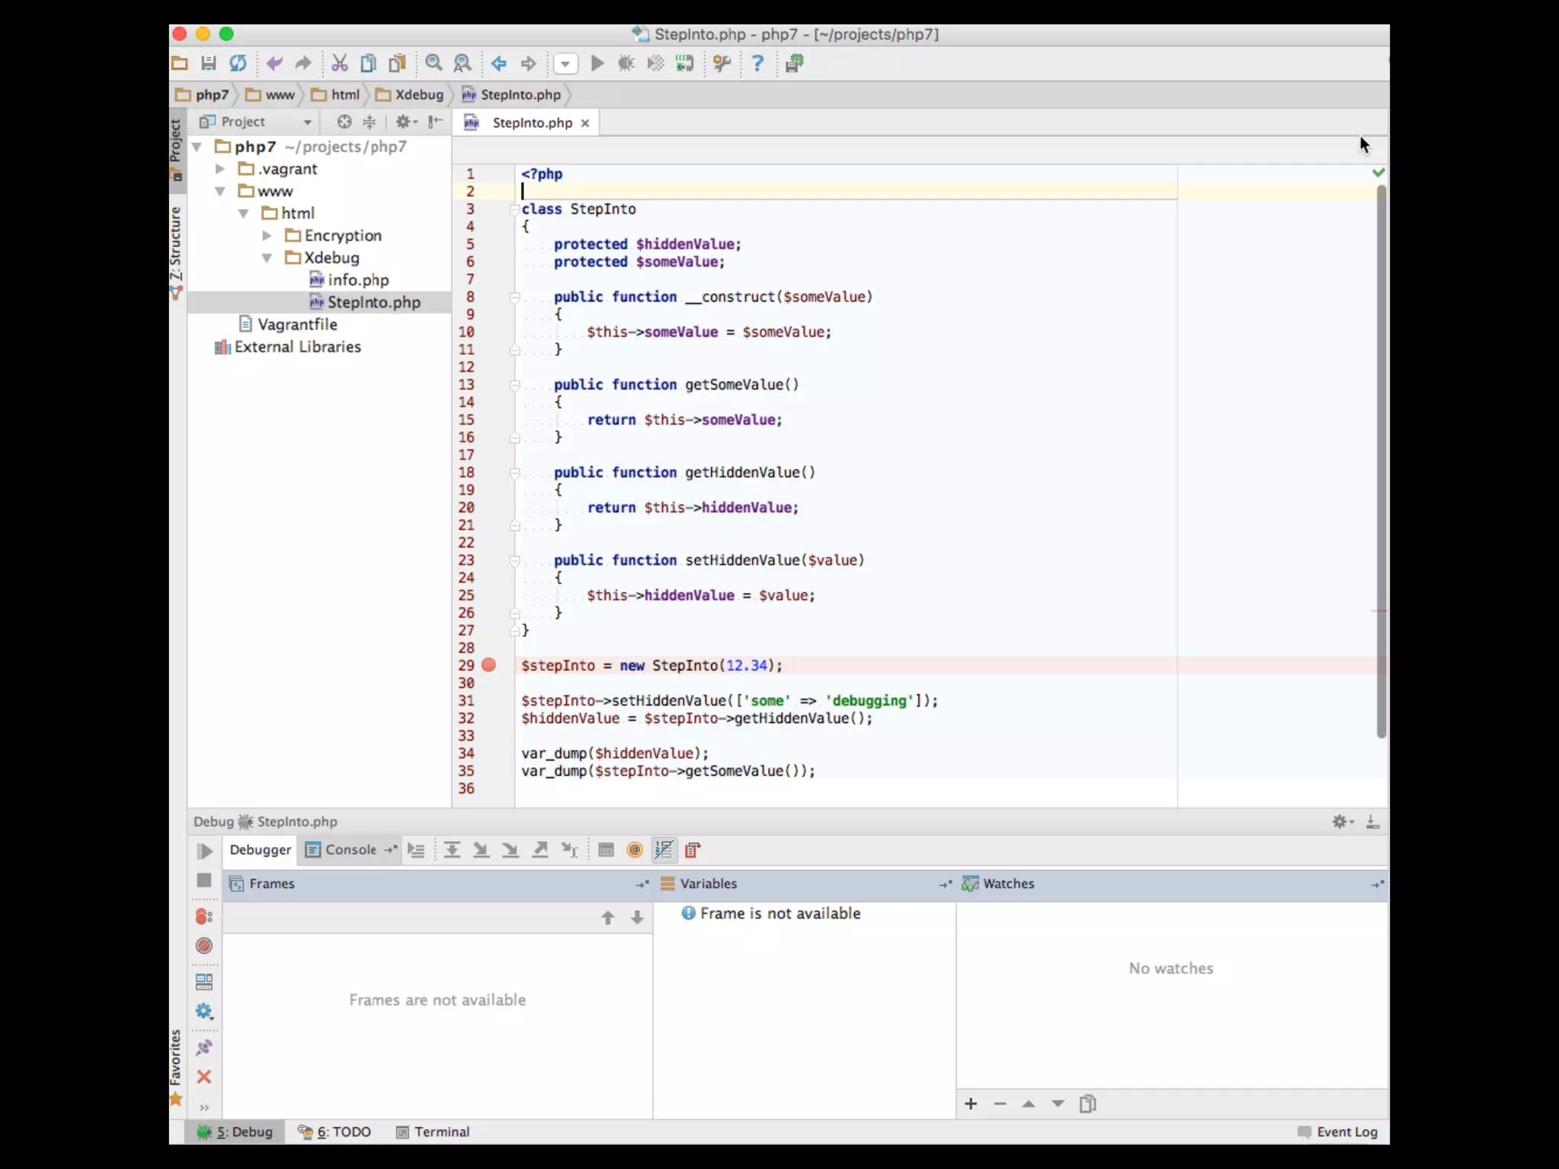This screenshot has width=1559, height=1169.
Task: Add a new watch with plus icon
Action: tap(971, 1104)
